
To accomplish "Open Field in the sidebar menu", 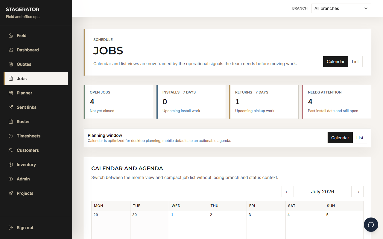I will tap(36, 36).
